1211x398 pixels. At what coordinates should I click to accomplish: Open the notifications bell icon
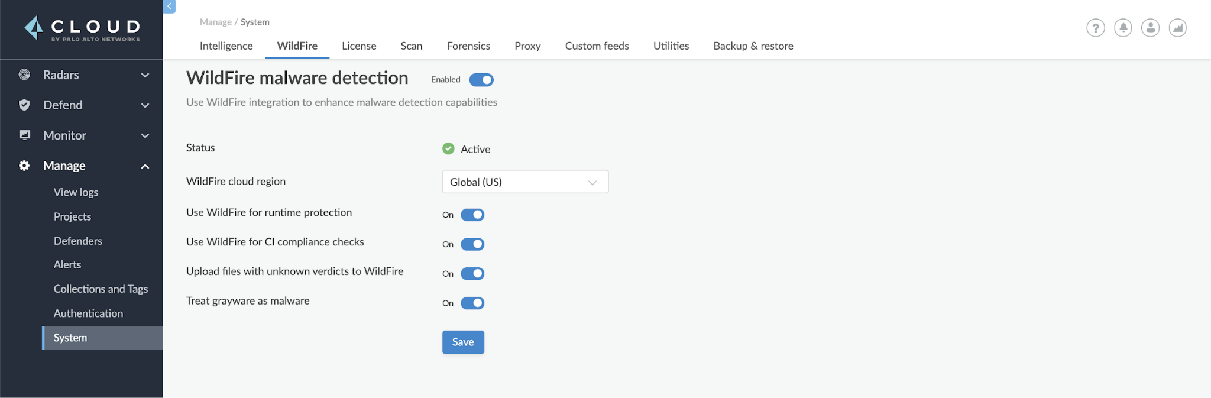1123,28
